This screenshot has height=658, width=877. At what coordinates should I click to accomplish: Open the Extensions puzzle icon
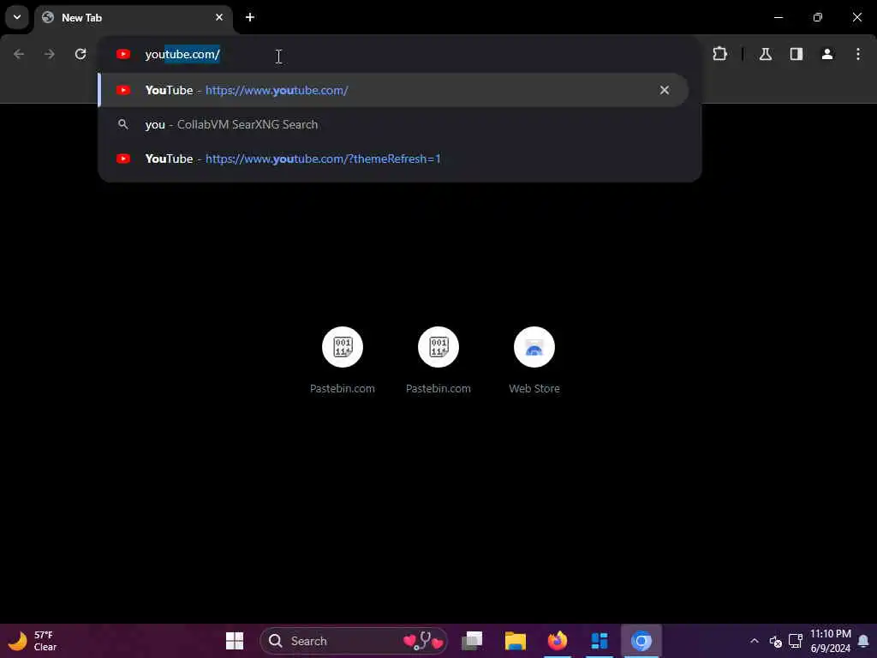point(719,54)
